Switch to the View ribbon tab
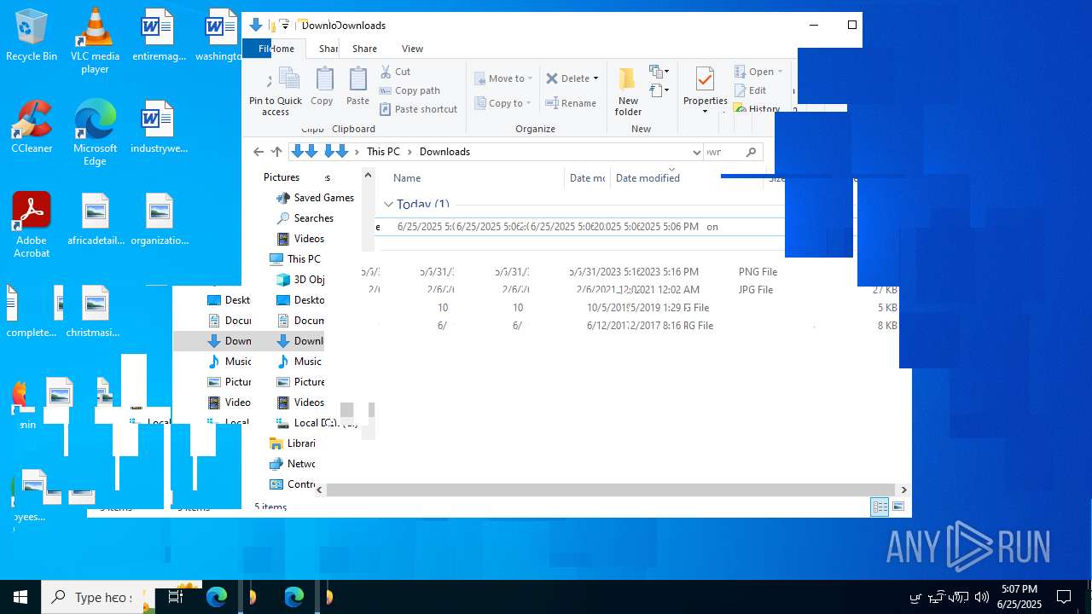Viewport: 1092px width, 614px height. tap(412, 49)
